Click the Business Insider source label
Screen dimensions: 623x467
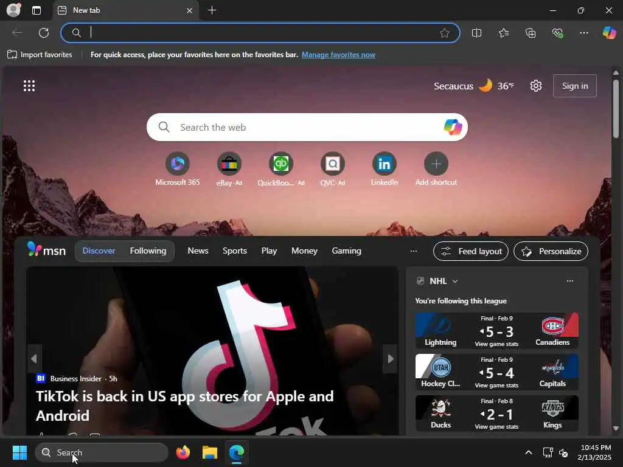point(76,378)
